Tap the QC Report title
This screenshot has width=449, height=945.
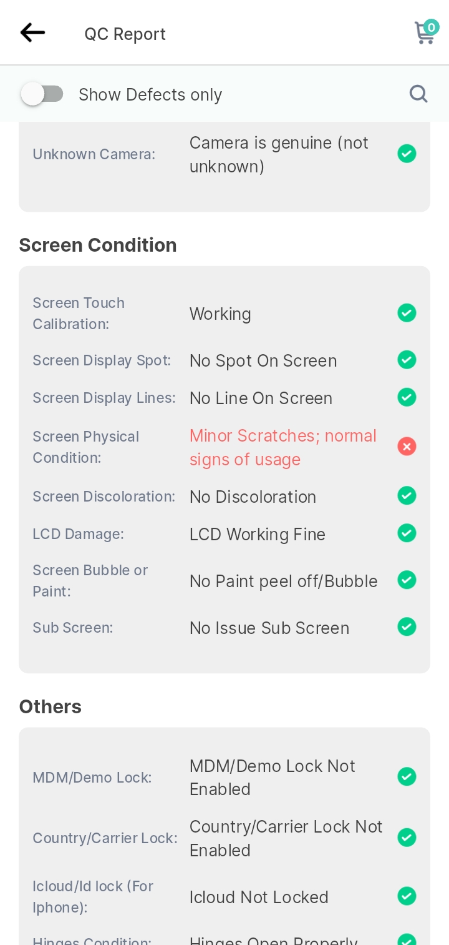(x=125, y=34)
